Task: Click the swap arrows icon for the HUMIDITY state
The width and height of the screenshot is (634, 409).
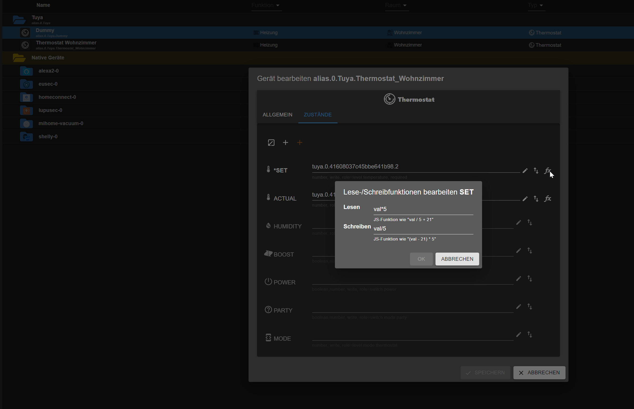Action: [530, 223]
